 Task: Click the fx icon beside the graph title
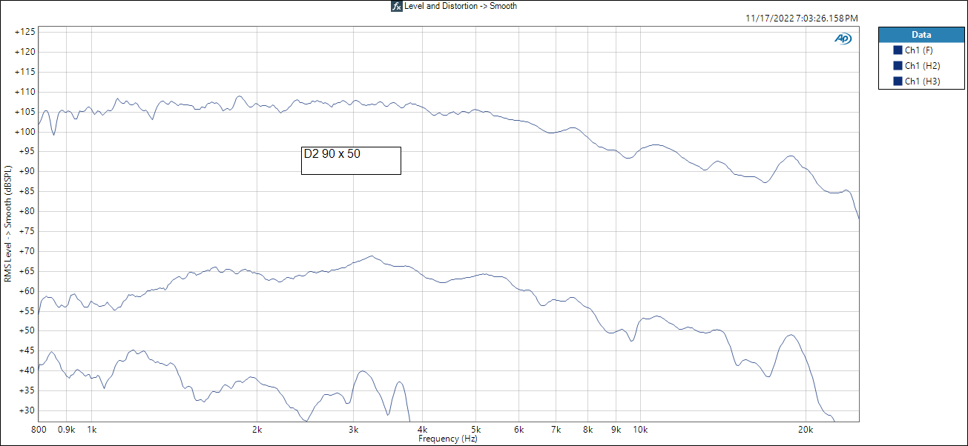pos(397,6)
